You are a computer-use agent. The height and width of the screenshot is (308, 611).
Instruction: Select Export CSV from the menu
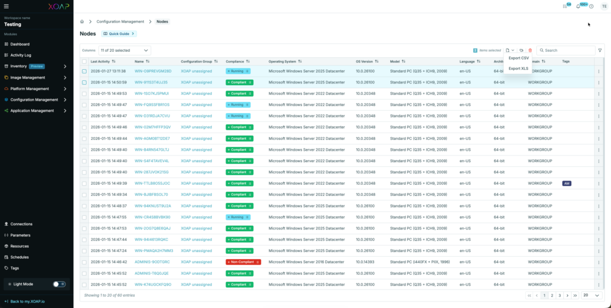pos(518,58)
